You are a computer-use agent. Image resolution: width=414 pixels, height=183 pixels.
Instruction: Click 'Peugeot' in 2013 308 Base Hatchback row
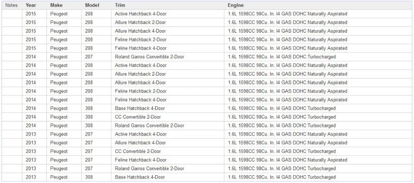pyautogui.click(x=59, y=177)
